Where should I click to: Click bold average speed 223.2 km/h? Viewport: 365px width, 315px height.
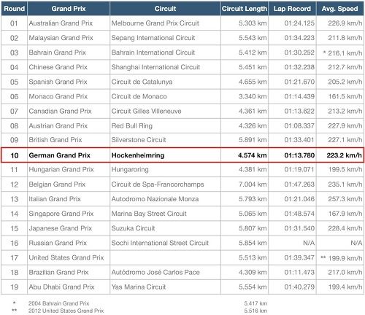(x=344, y=155)
